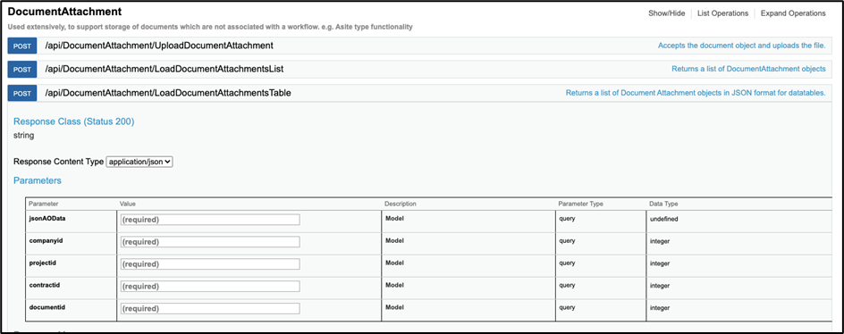Click 'Returns a list of DocumentAttachment objects' description
This screenshot has width=844, height=334.
pyautogui.click(x=748, y=70)
